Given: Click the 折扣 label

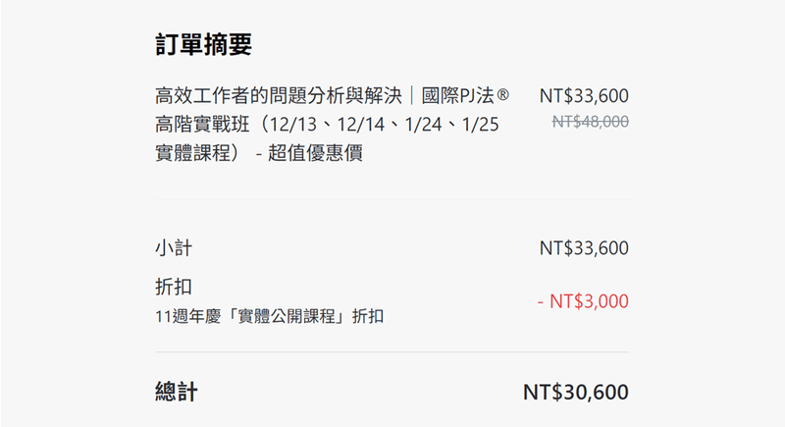Looking at the screenshot, I should click(x=174, y=287).
